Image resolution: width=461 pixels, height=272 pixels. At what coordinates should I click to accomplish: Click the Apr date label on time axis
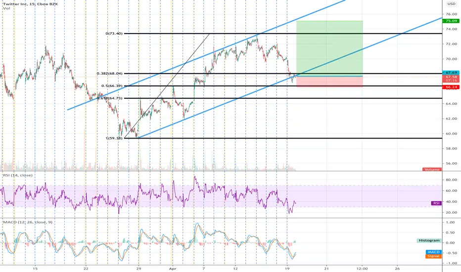pyautogui.click(x=173, y=269)
